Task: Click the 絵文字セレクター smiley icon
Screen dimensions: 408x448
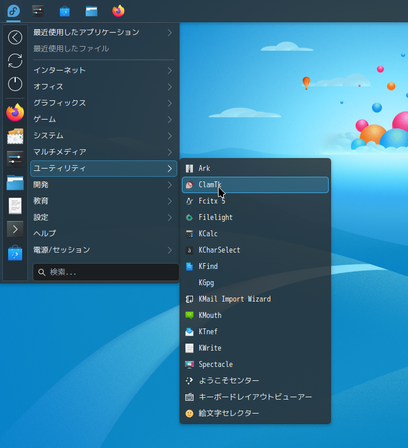Action: (189, 414)
